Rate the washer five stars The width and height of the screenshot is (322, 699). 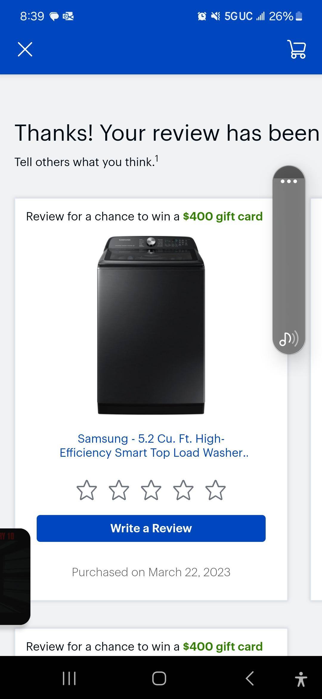click(216, 490)
